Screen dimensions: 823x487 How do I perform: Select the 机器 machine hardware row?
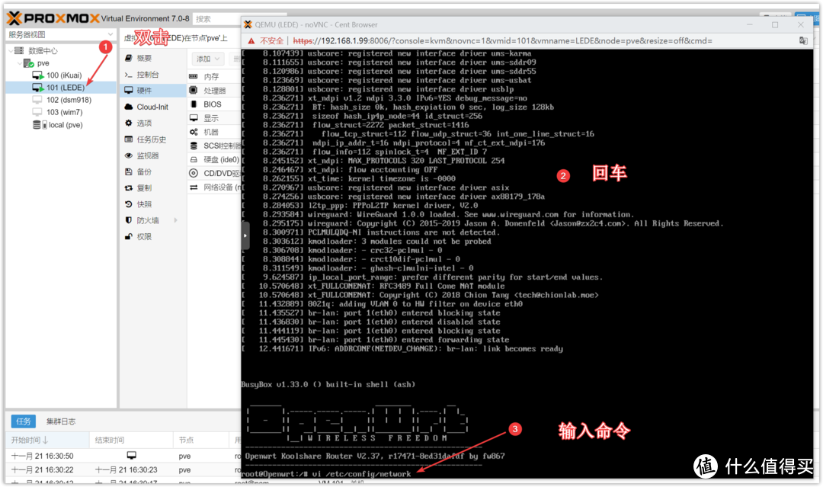[214, 132]
